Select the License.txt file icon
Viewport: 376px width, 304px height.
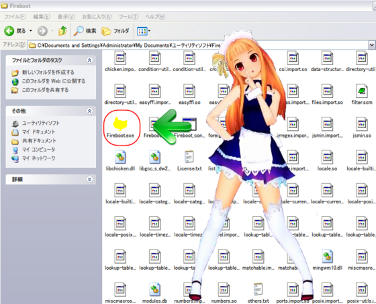pos(189,158)
